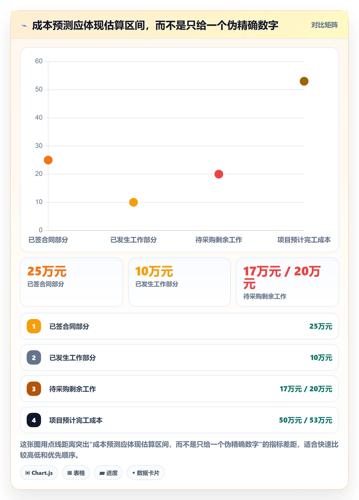Click the number 2 badge for 已发生工作部分
359x500 pixels.
tap(34, 357)
